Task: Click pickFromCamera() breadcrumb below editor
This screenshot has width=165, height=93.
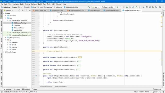Action: coord(61,87)
